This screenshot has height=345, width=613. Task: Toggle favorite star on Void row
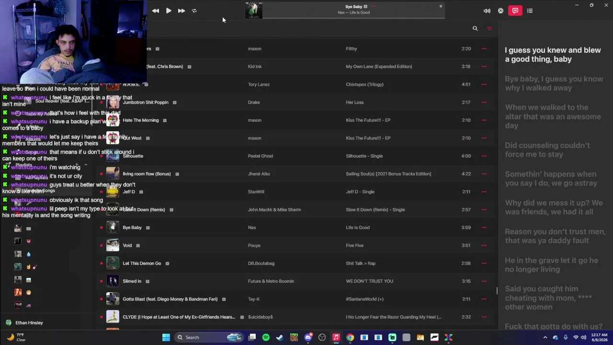(101, 245)
